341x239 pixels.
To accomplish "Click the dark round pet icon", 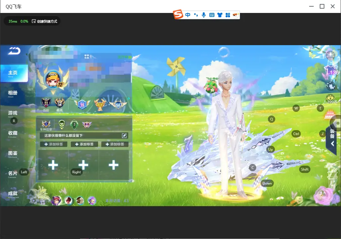I will click(x=331, y=86).
